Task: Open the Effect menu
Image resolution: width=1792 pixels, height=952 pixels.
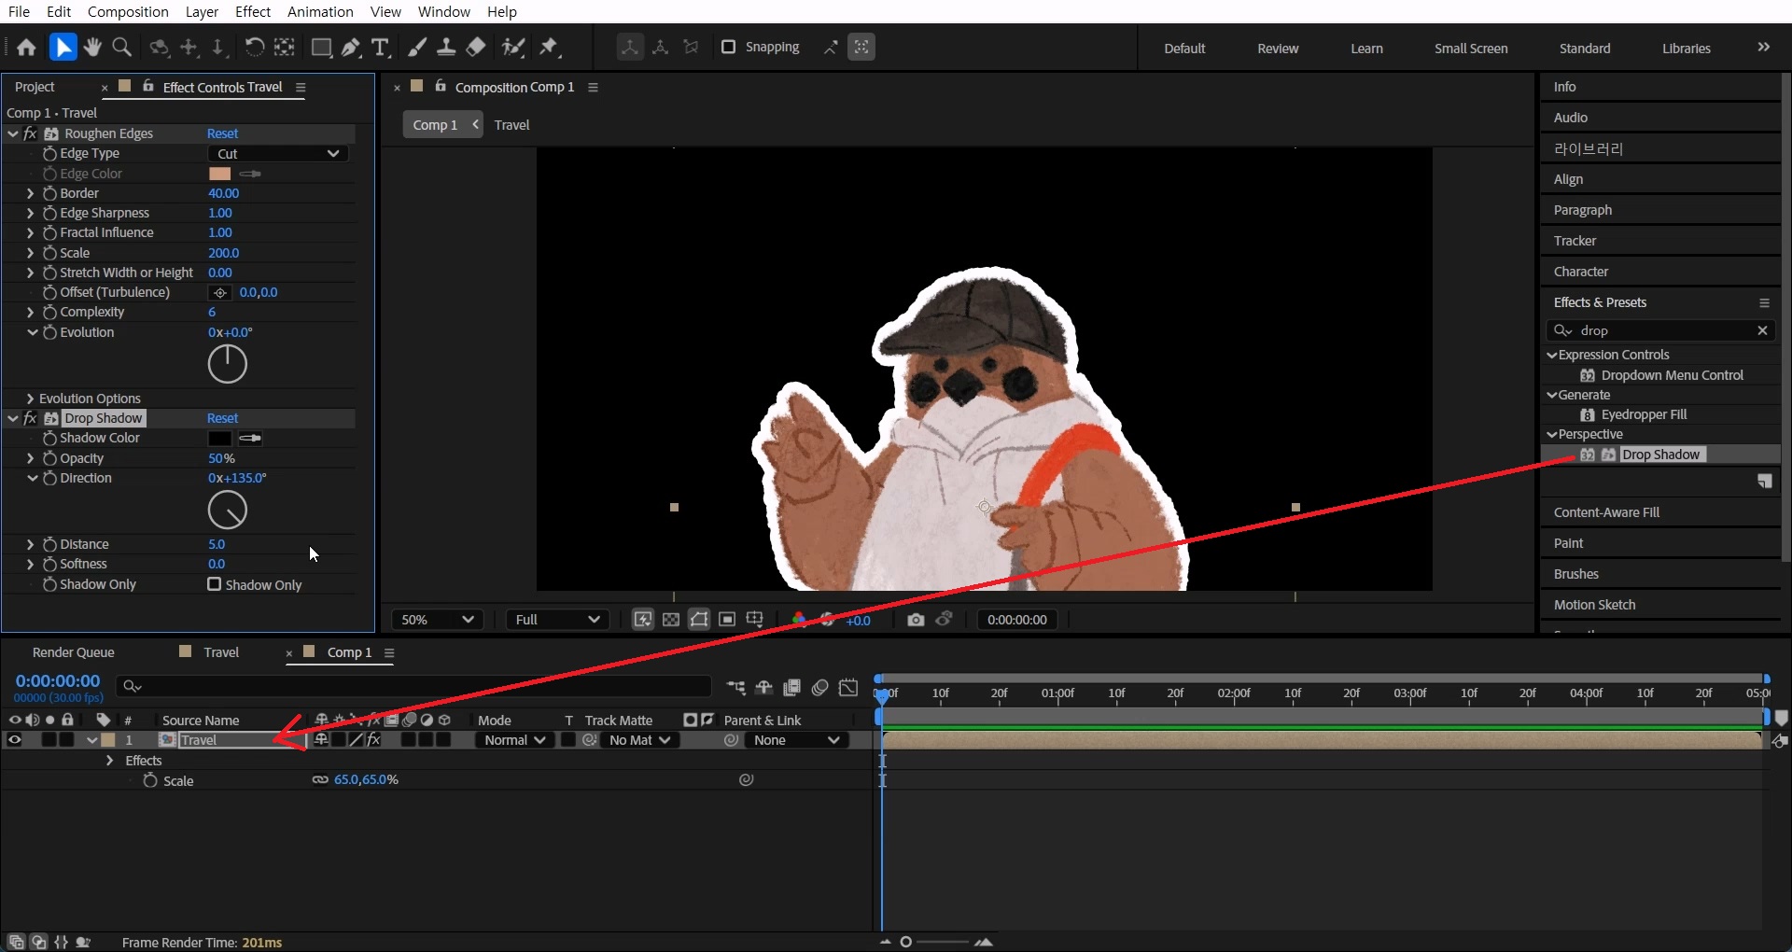Action: click(x=253, y=11)
